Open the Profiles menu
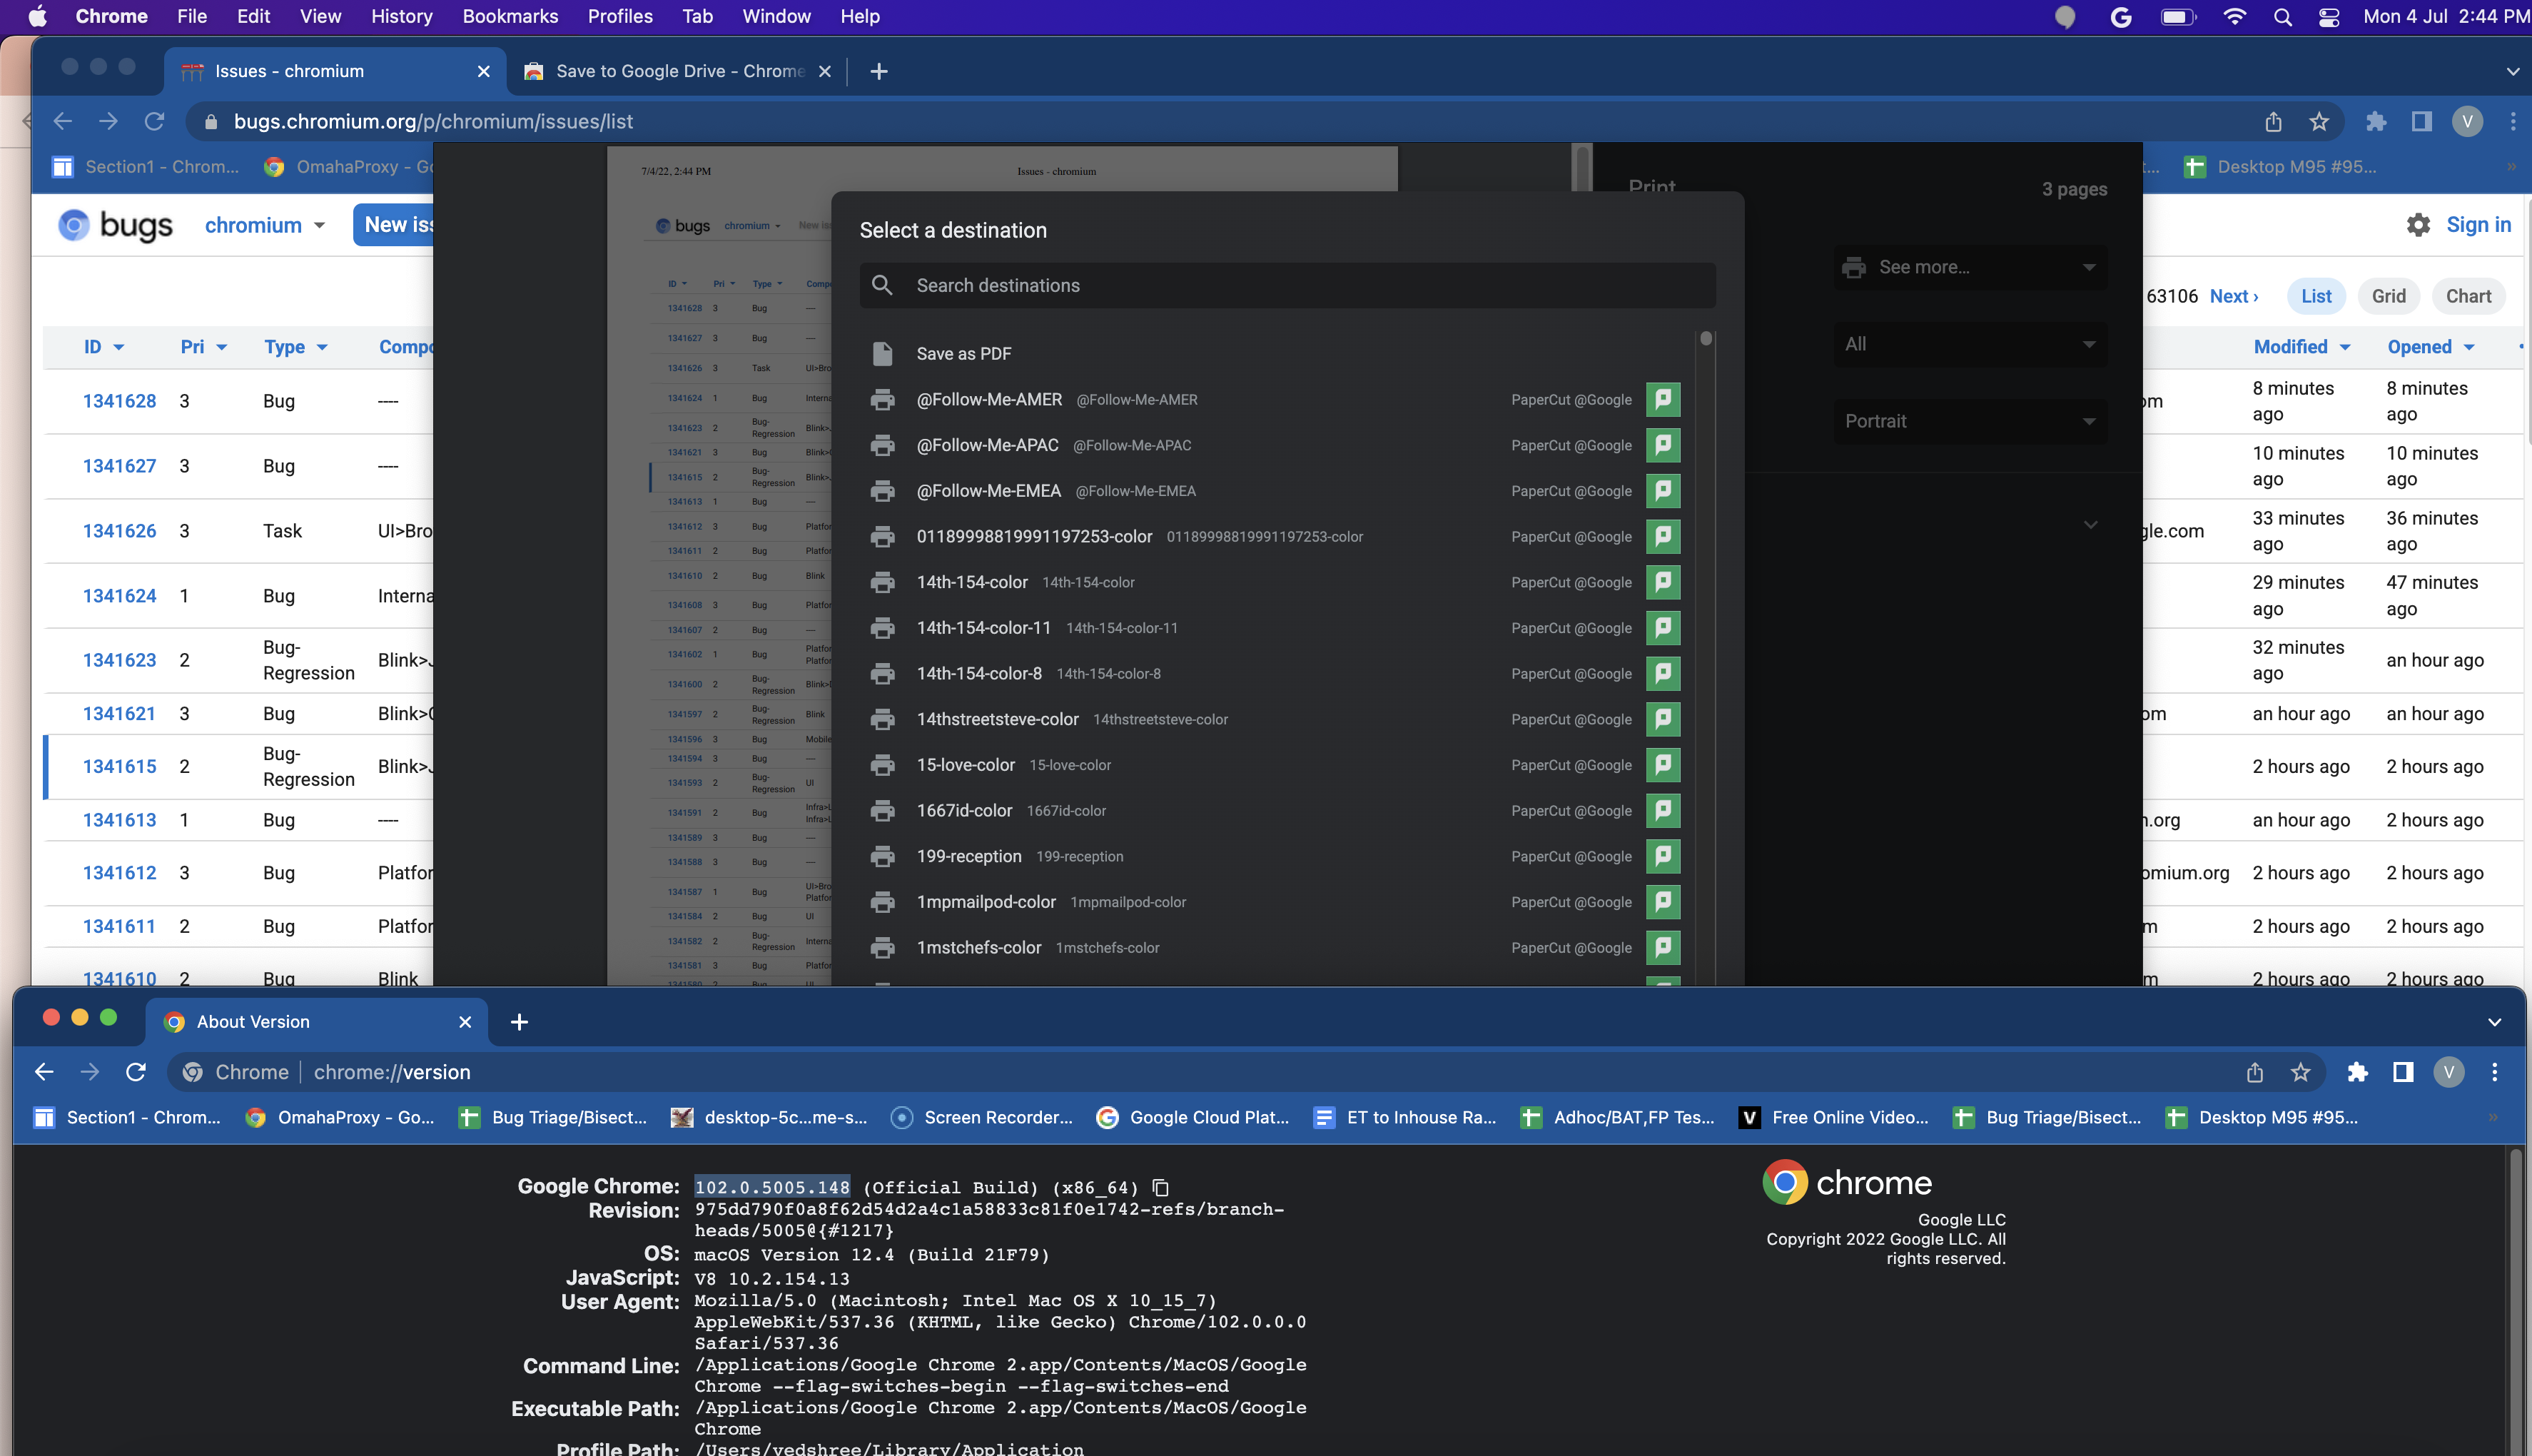2532x1456 pixels. point(619,17)
